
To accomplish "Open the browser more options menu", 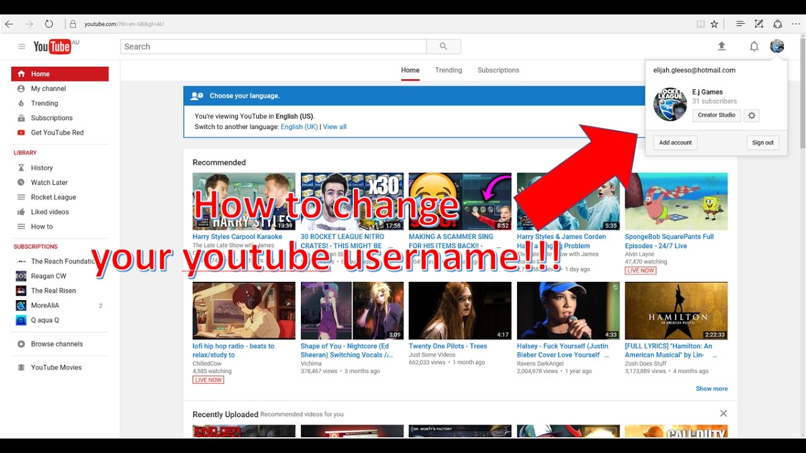I will (x=796, y=24).
